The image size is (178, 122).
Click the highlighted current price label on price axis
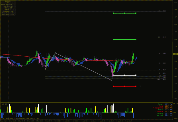[175, 54]
